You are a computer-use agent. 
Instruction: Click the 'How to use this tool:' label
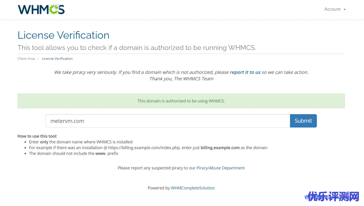[37, 136]
